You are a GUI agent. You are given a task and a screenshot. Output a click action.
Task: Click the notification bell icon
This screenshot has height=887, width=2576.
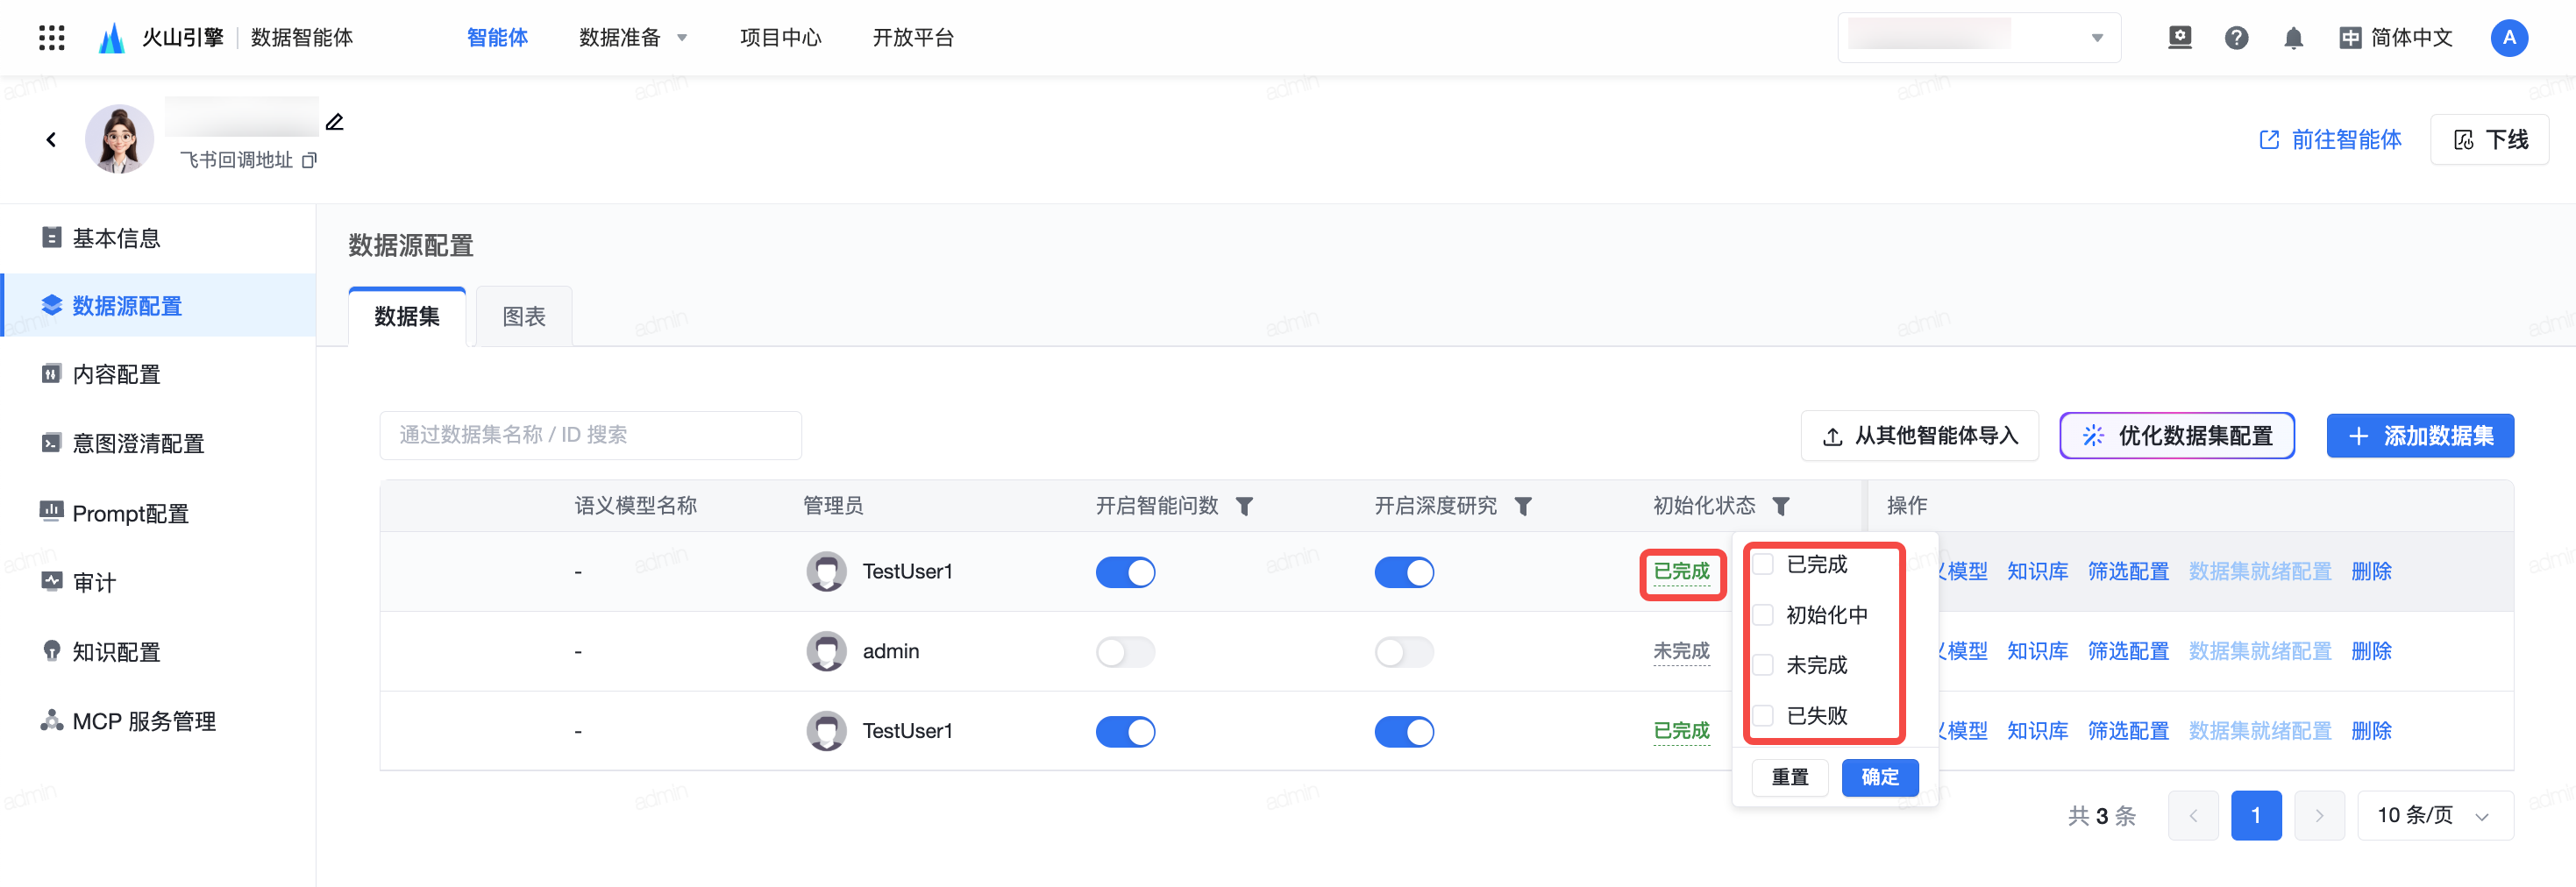pos(2293,38)
